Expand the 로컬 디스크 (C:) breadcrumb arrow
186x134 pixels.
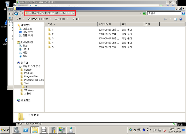point(61,13)
